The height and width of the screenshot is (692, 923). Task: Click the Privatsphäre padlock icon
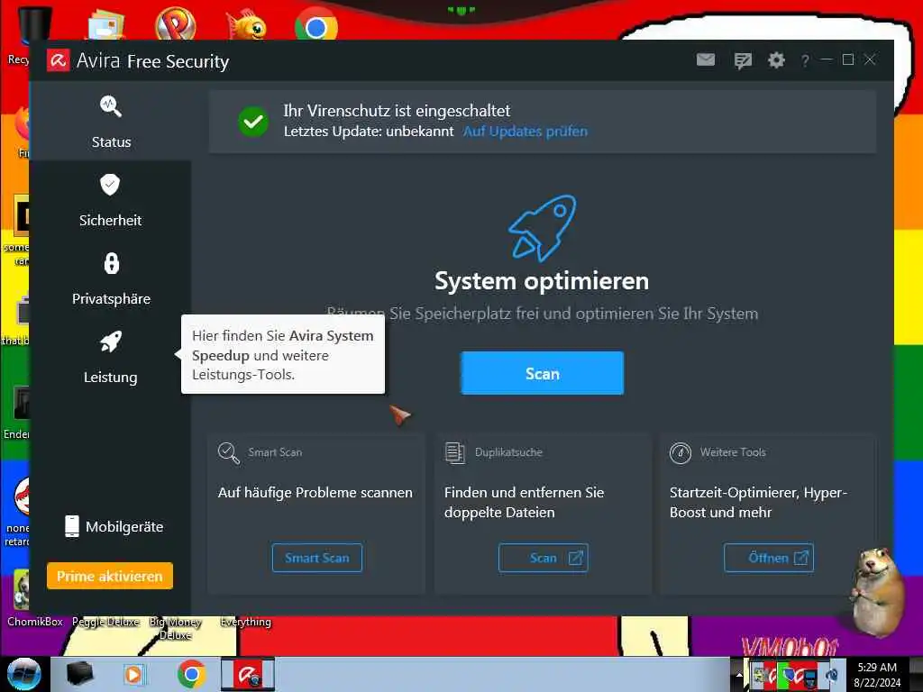(x=111, y=264)
